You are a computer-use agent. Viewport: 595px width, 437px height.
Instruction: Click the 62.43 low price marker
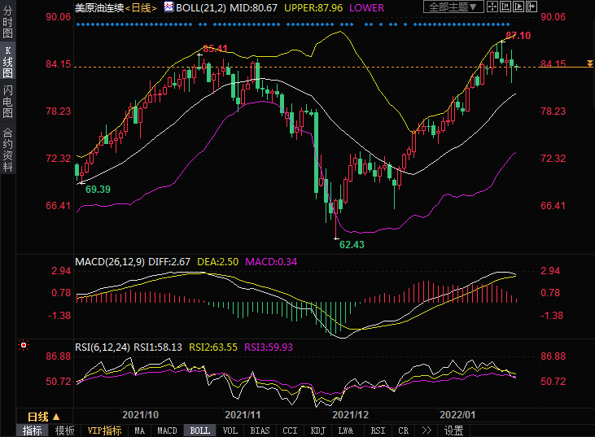pyautogui.click(x=352, y=244)
